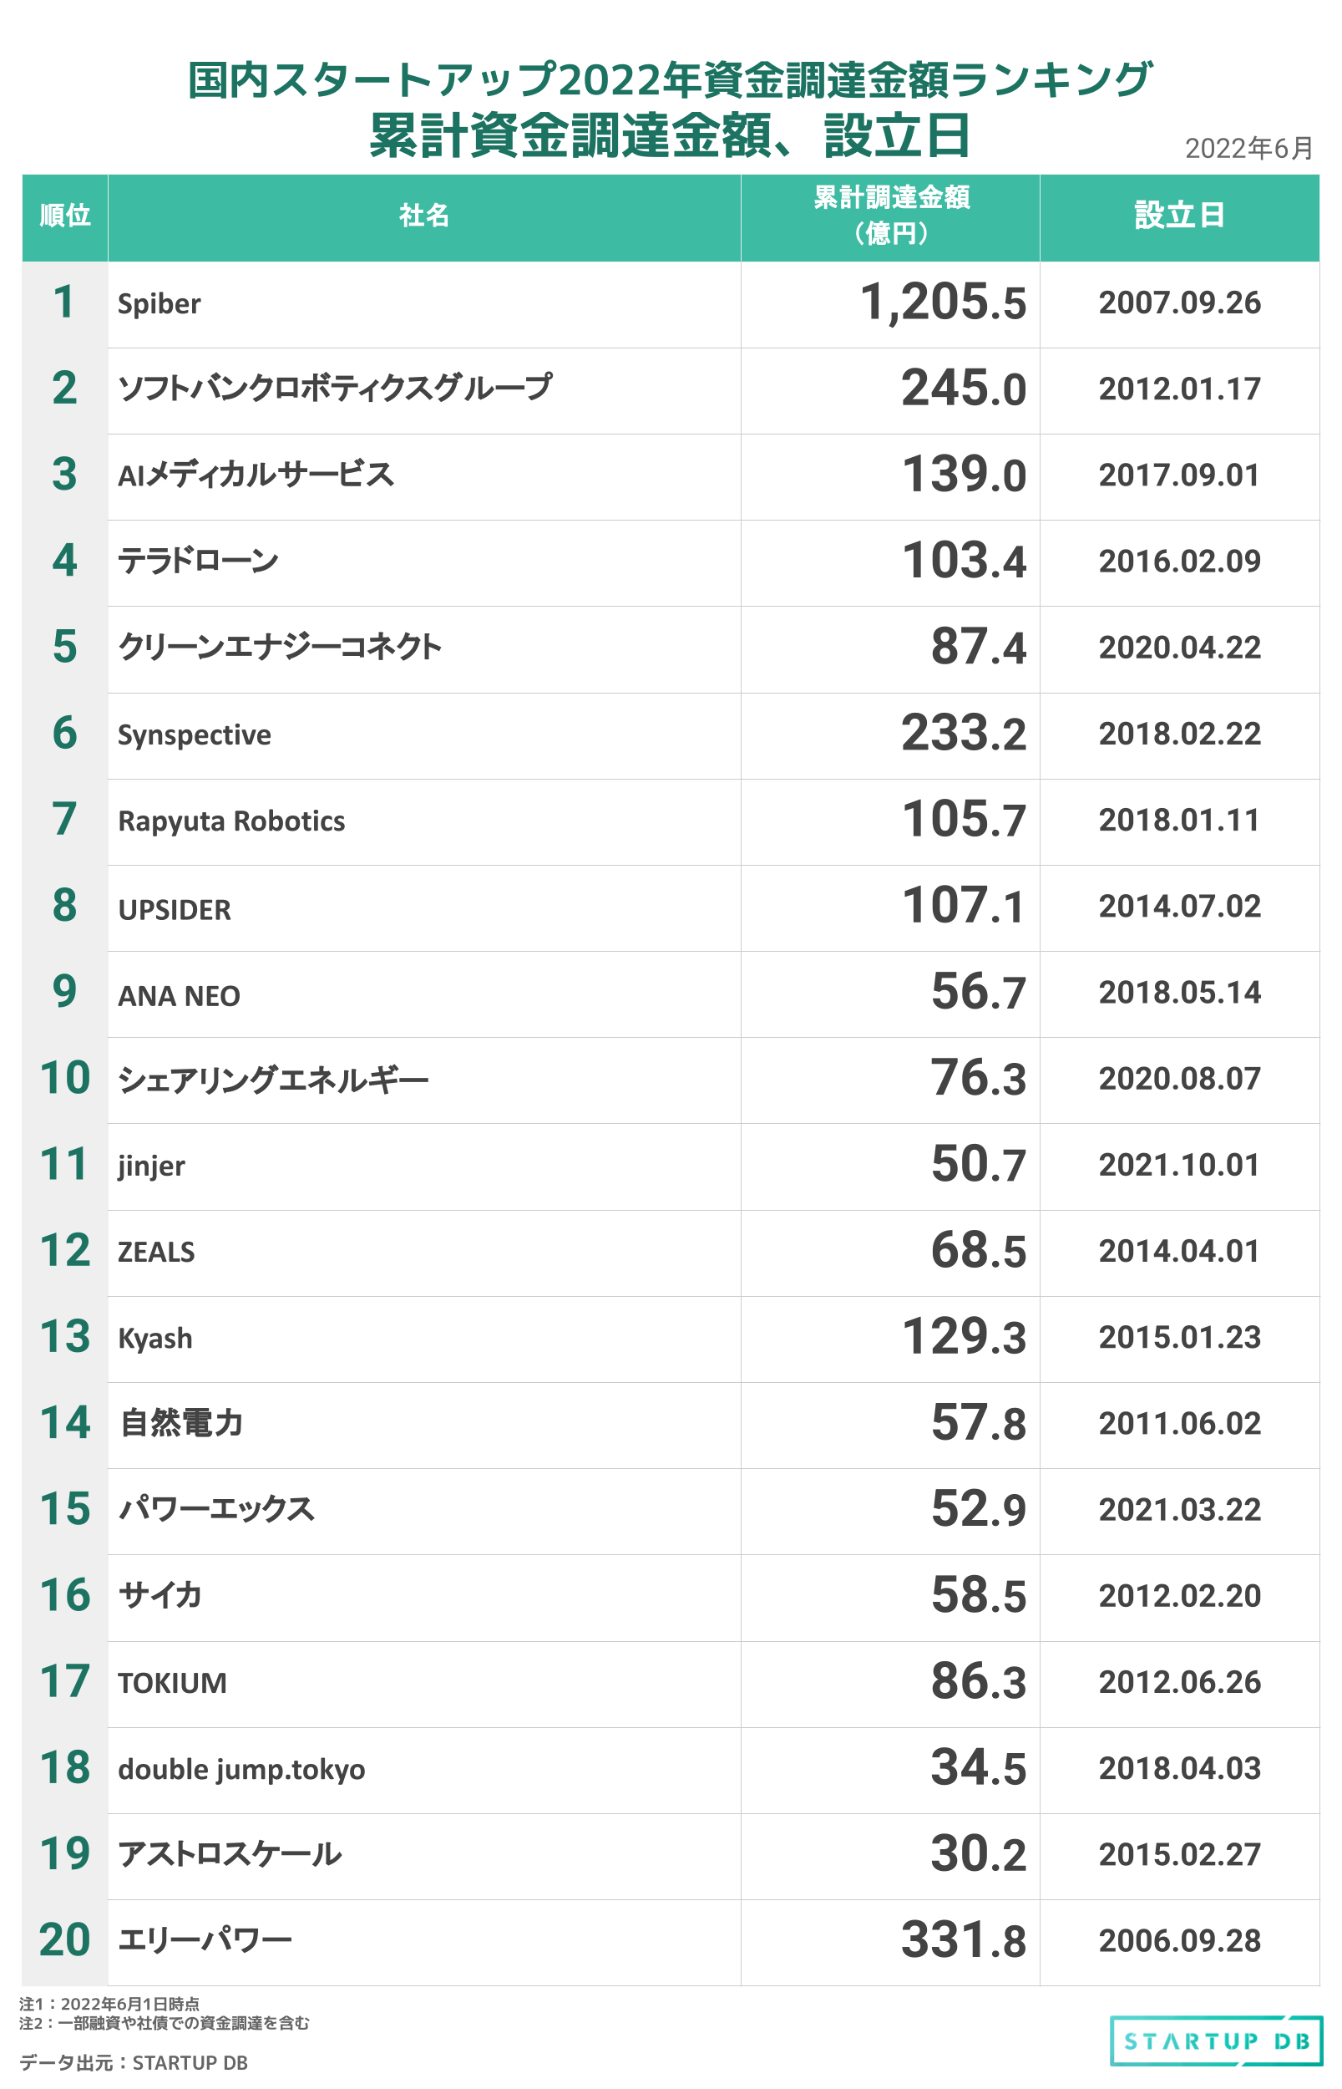This screenshot has height=2089, width=1342.
Task: Click AIメディカルサービス company name
Action: click(256, 475)
